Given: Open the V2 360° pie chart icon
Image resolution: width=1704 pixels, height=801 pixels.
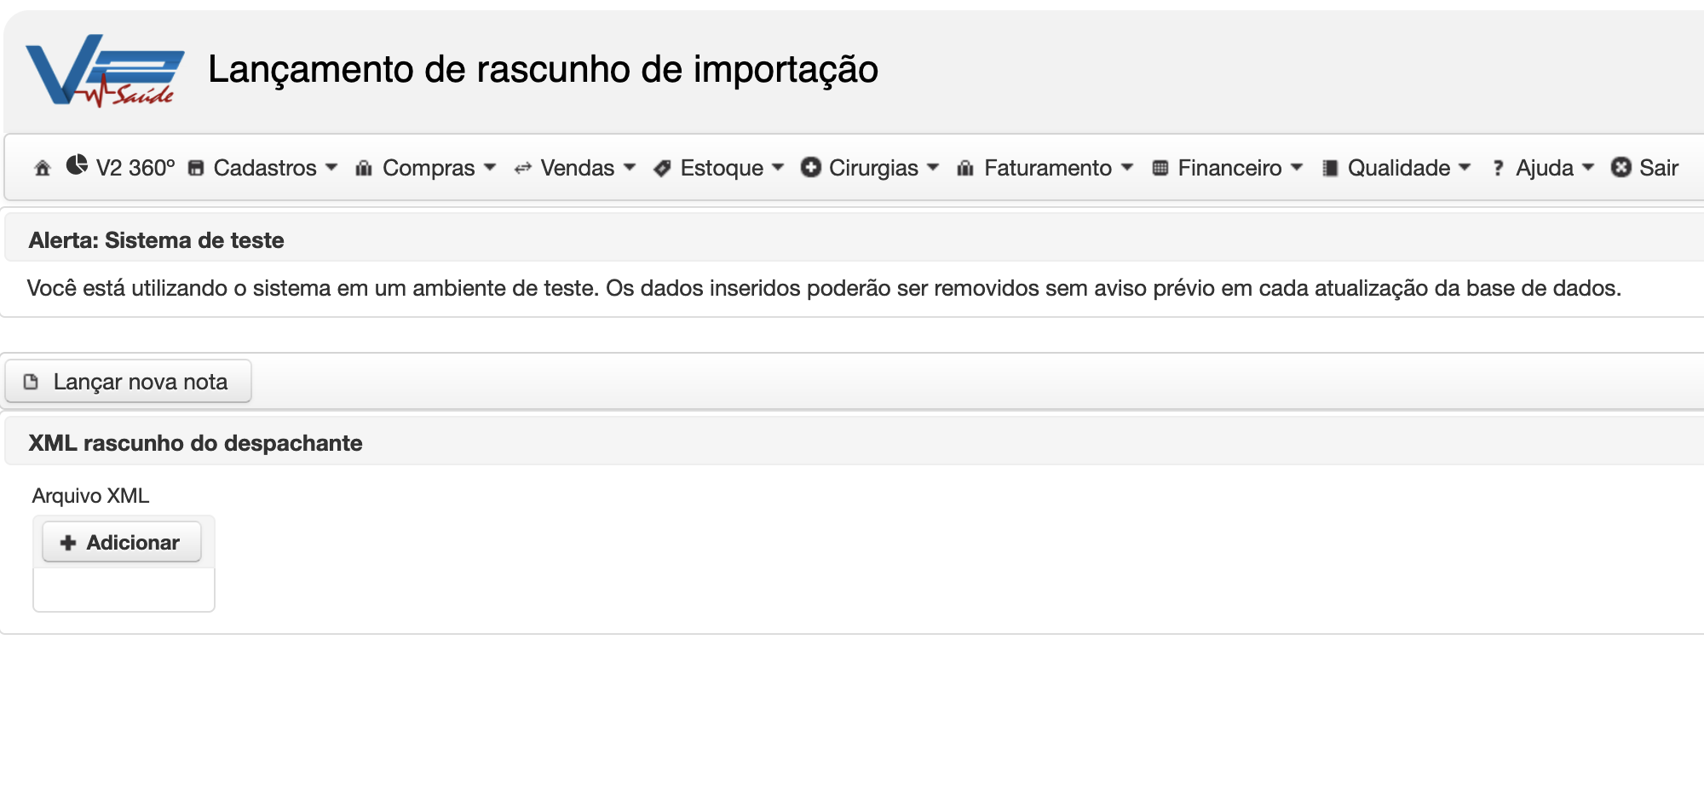Looking at the screenshot, I should pyautogui.click(x=77, y=164).
